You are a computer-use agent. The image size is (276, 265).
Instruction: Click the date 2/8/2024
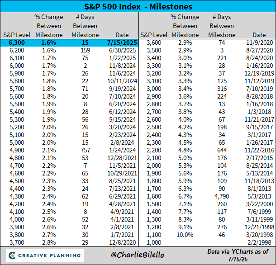coord(122,142)
